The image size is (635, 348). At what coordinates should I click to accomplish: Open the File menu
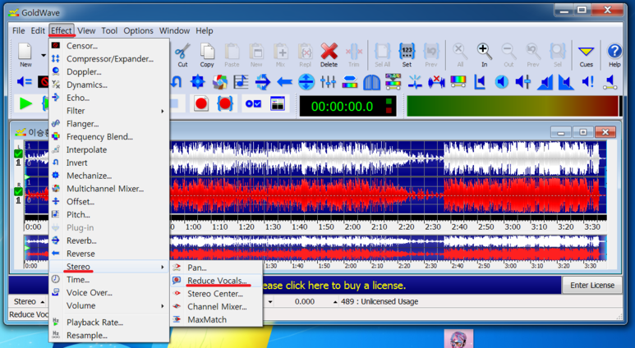19,30
